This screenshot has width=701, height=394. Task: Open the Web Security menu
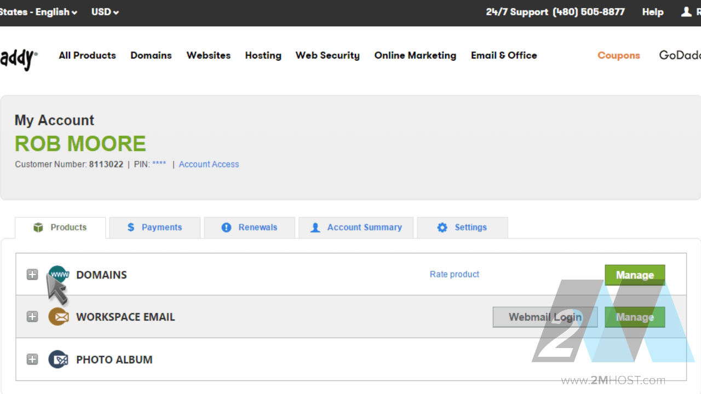(327, 55)
